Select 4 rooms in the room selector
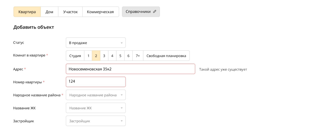 click(112, 56)
